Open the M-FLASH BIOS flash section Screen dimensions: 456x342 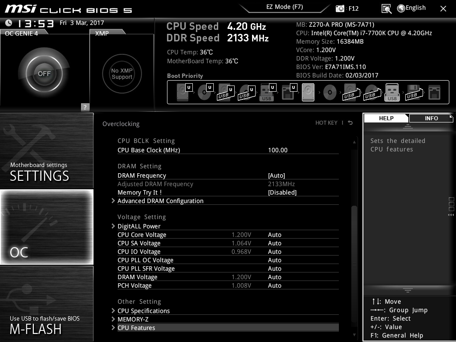(x=47, y=304)
